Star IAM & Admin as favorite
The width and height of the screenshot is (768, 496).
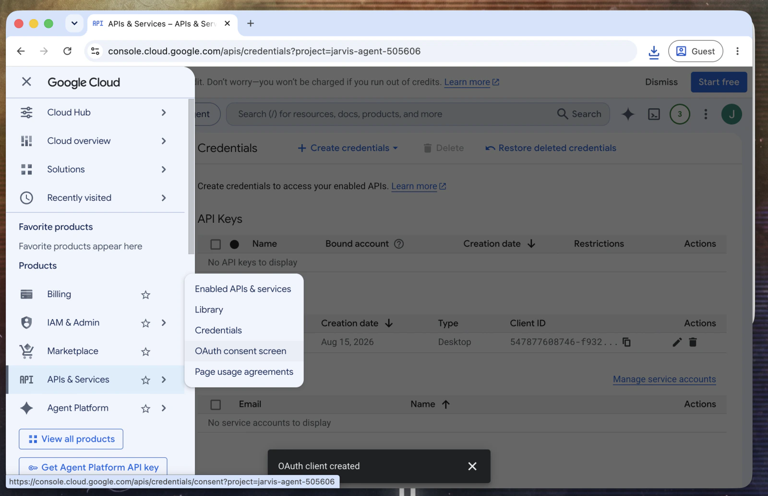click(x=145, y=323)
